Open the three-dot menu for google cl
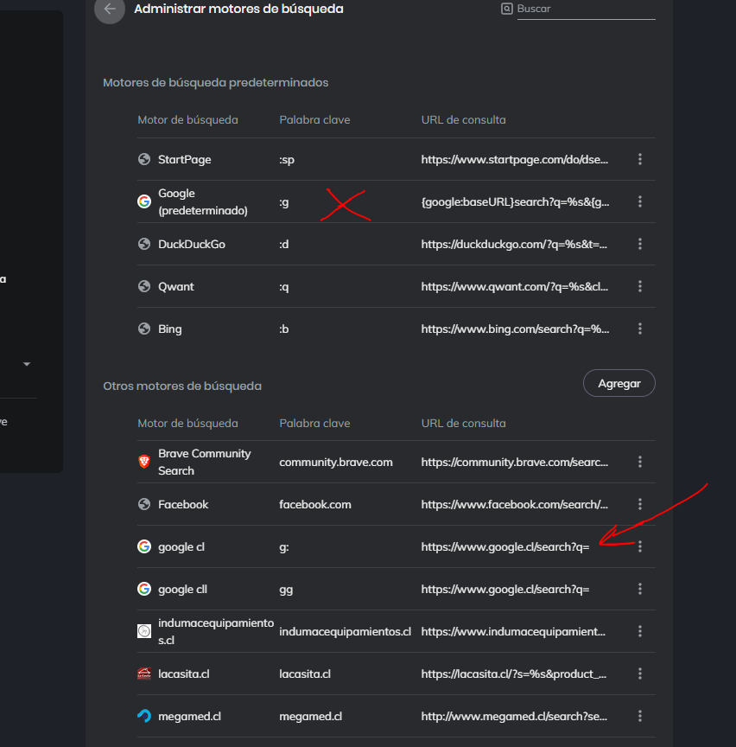This screenshot has height=747, width=736. coord(640,546)
